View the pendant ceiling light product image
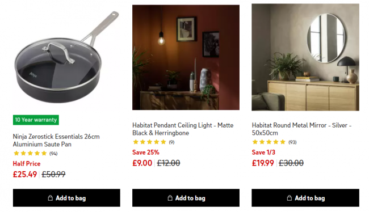This screenshot has width=369, height=212. tap(186, 58)
